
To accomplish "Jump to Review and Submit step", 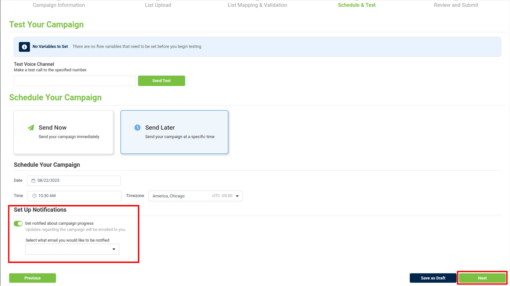I will pos(456,5).
